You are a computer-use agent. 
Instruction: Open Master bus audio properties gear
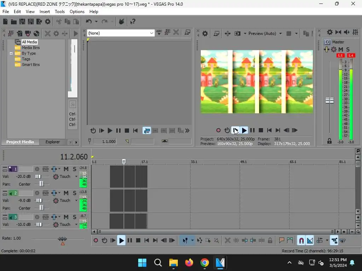330,32
